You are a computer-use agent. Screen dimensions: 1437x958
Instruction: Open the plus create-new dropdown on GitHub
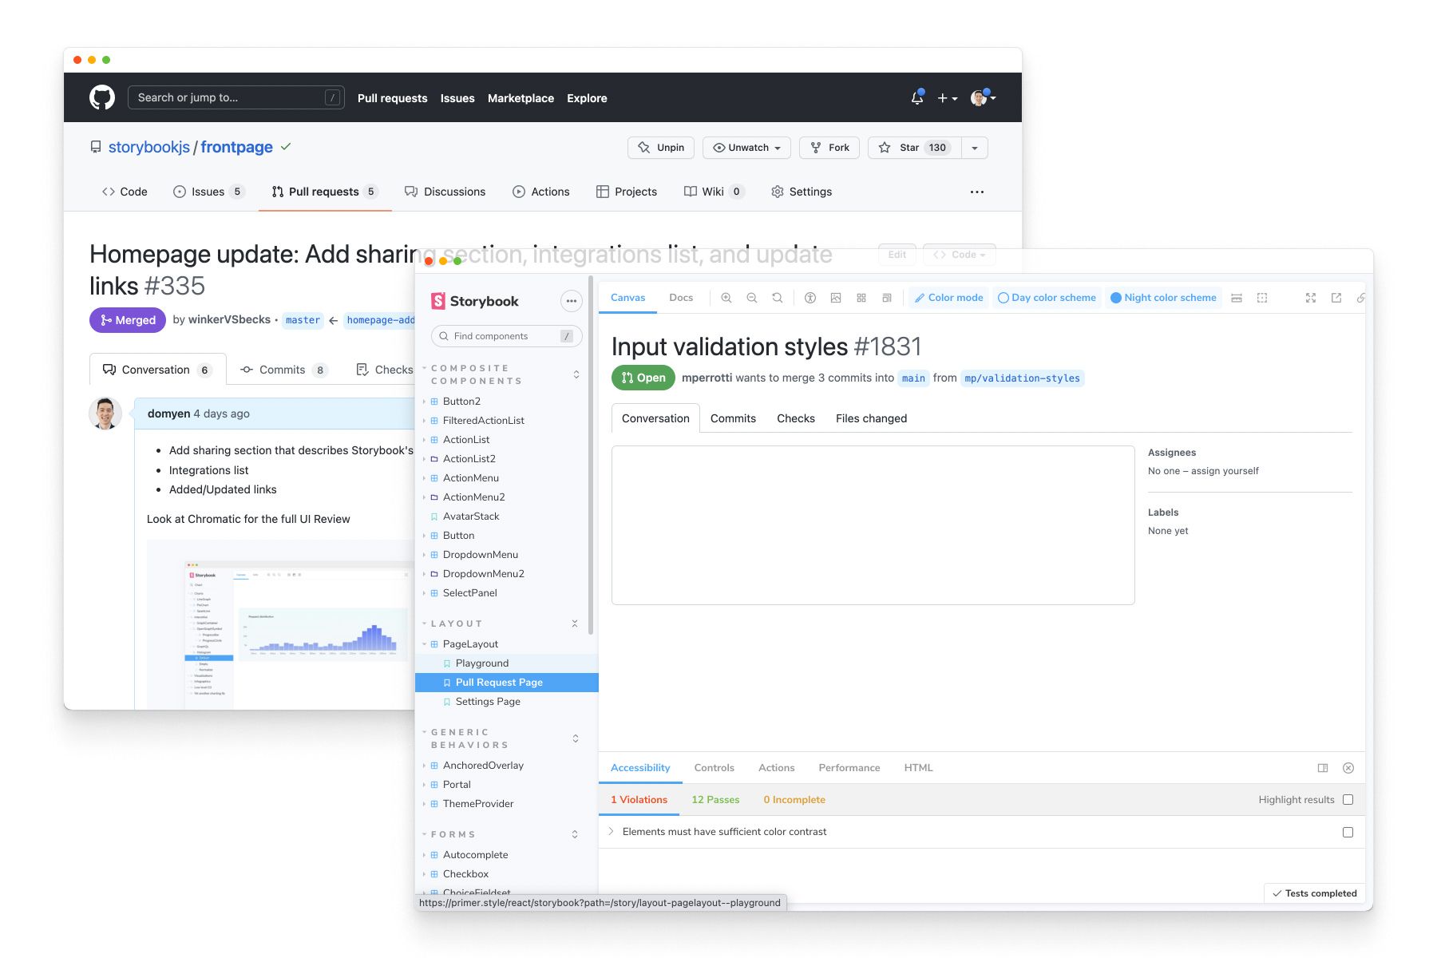[x=947, y=98]
